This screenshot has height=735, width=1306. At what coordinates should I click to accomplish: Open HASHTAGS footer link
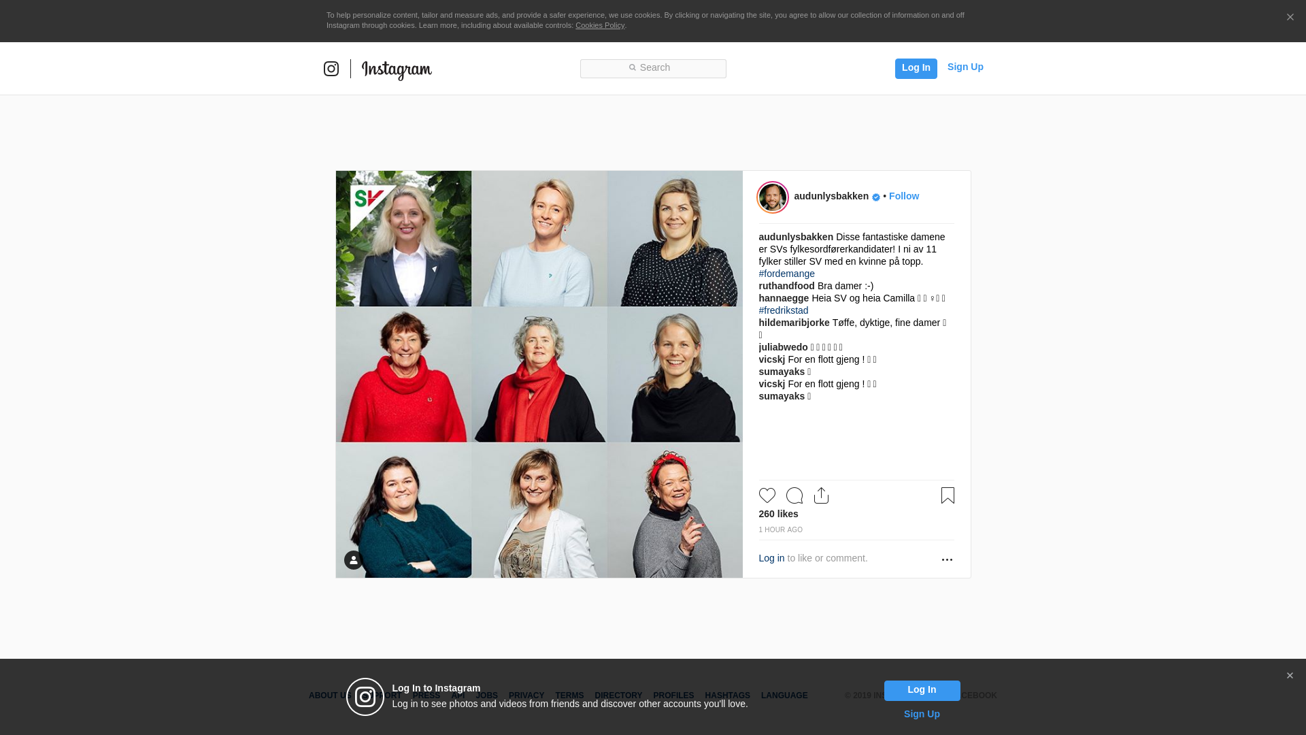tap(727, 696)
